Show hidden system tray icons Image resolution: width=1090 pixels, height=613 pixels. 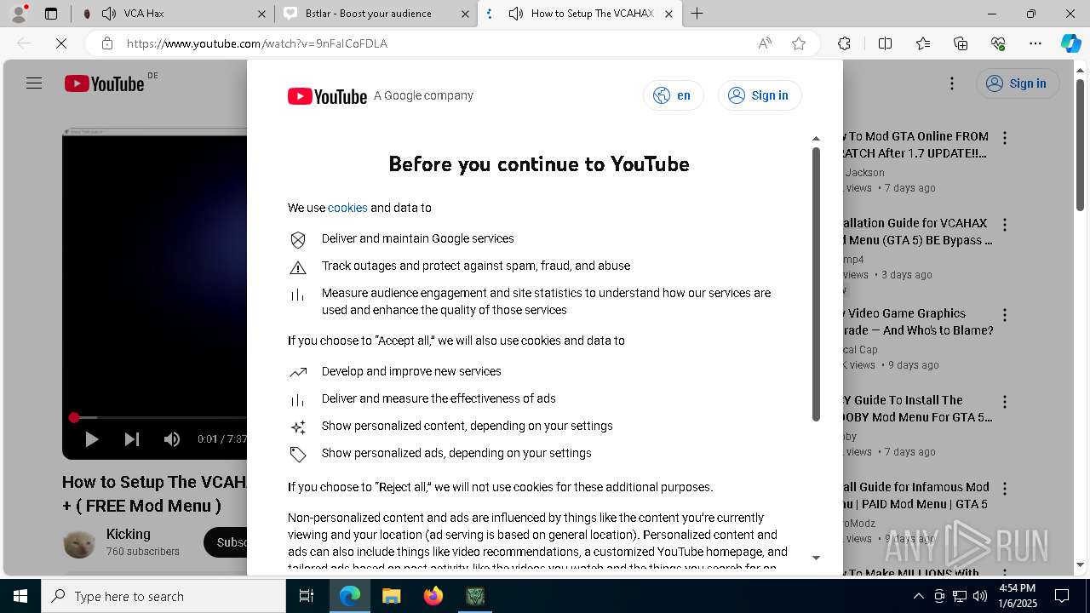click(918, 596)
